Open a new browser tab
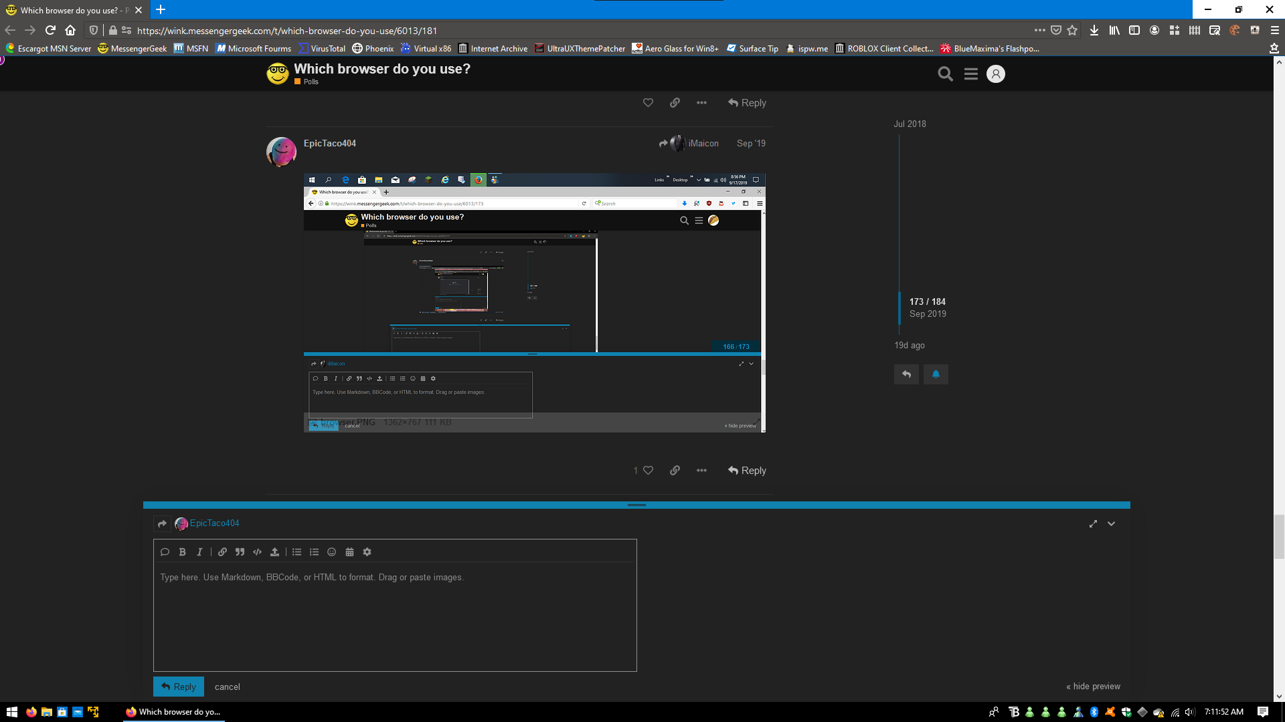This screenshot has height=722, width=1285. 161,10
